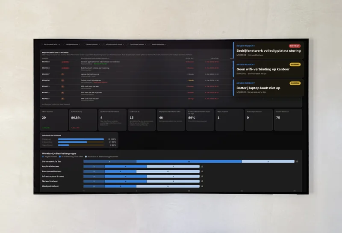Screen dimensions: 342x233
Task: Click the In Bearbeitung progress bar at 63%
Action: tap(81, 142)
